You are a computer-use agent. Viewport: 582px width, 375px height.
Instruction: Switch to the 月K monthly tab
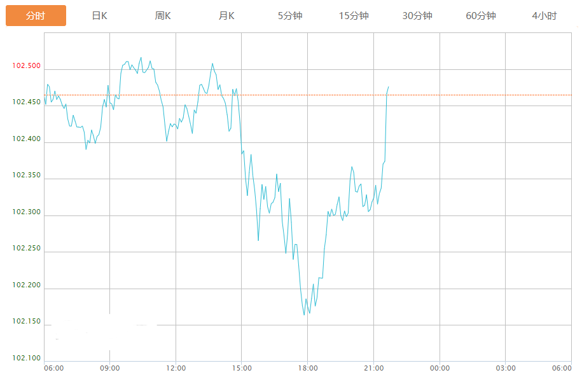click(226, 16)
